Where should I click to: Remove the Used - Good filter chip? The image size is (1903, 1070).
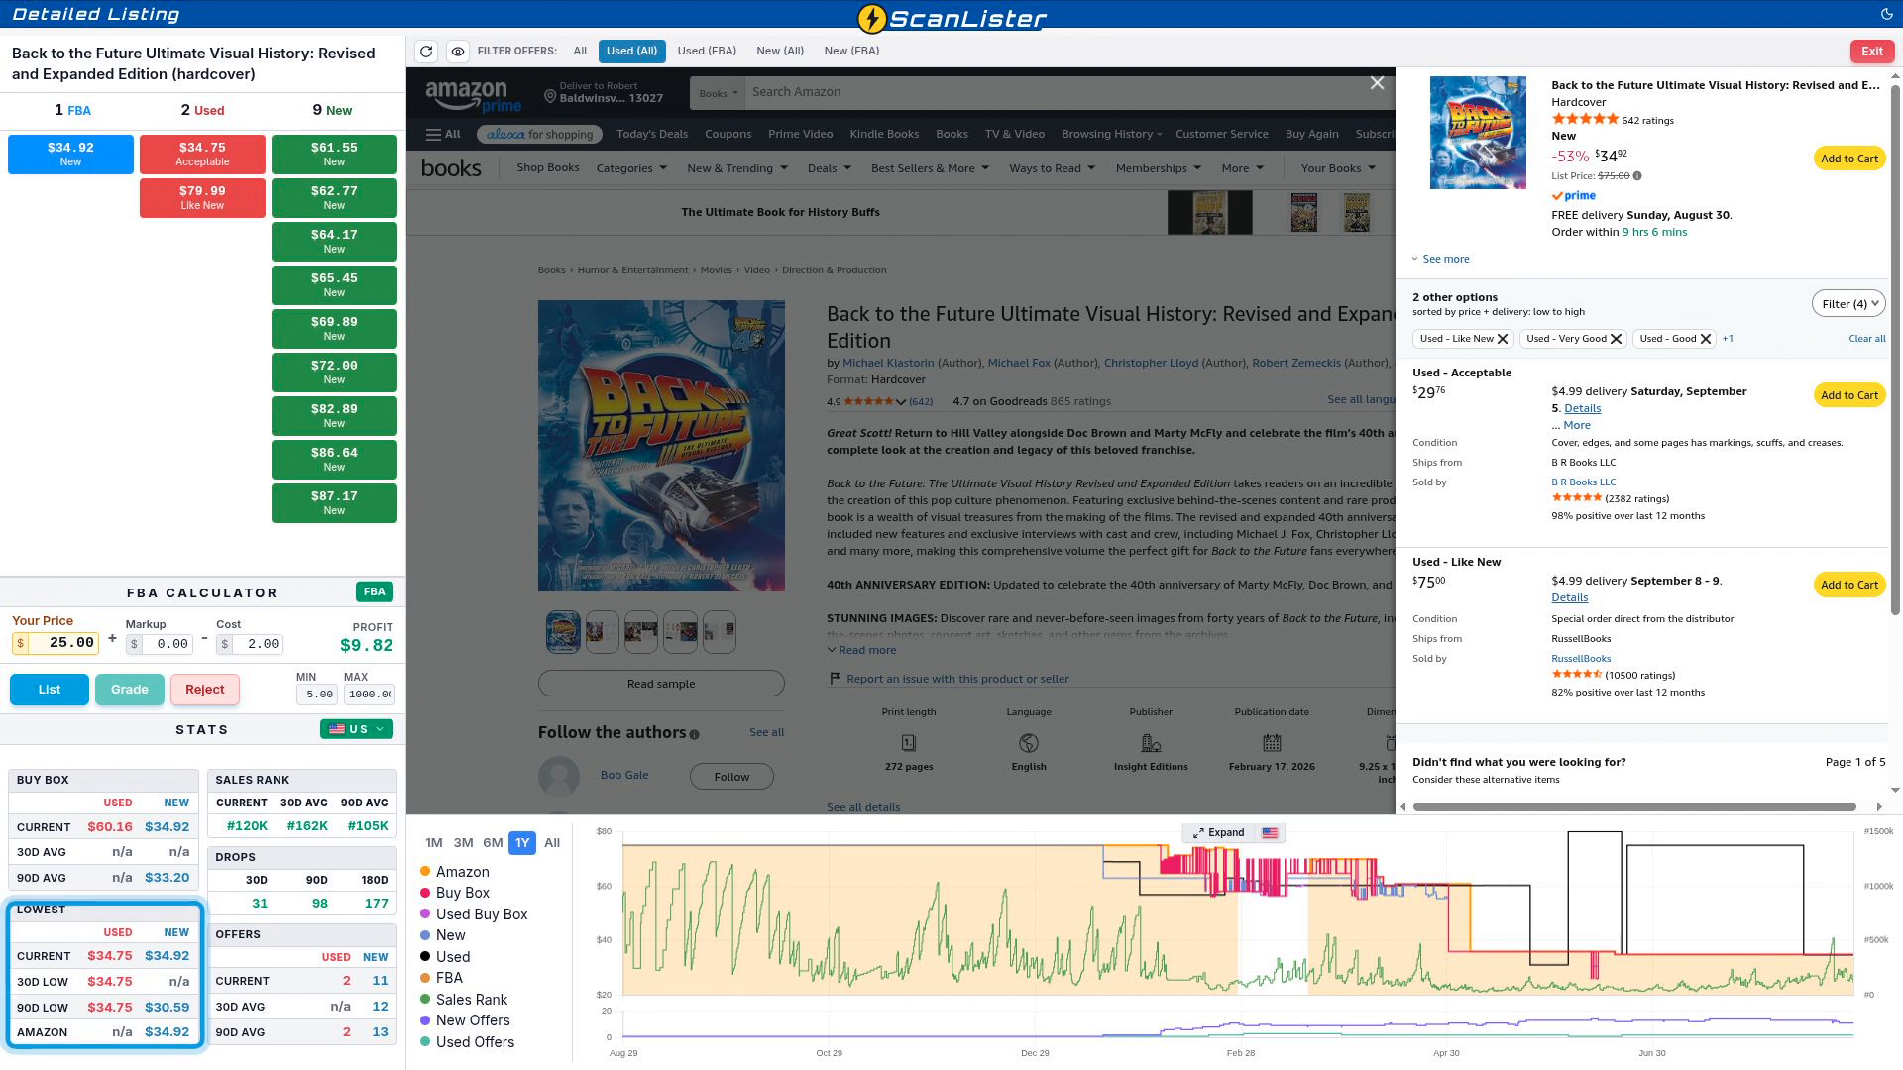pos(1706,339)
